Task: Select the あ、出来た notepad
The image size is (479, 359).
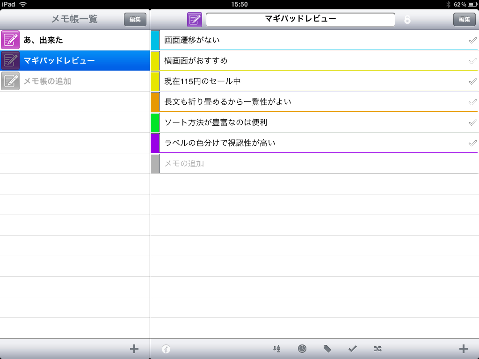Action: point(75,40)
